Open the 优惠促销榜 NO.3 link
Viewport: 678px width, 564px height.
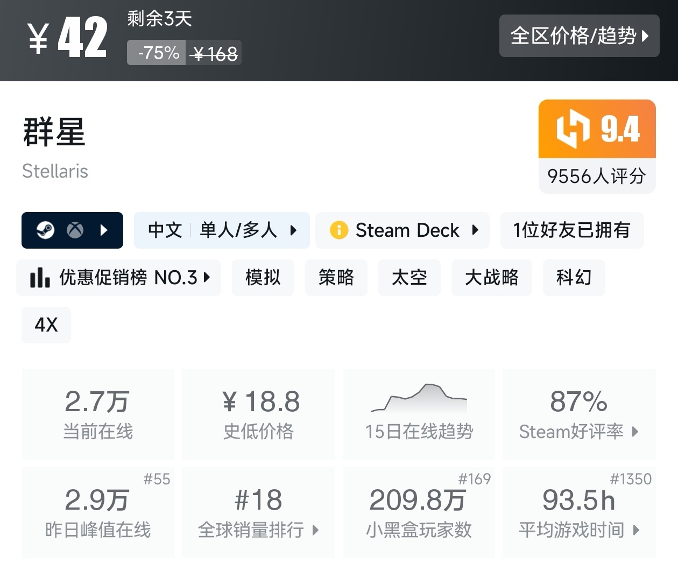(x=118, y=278)
